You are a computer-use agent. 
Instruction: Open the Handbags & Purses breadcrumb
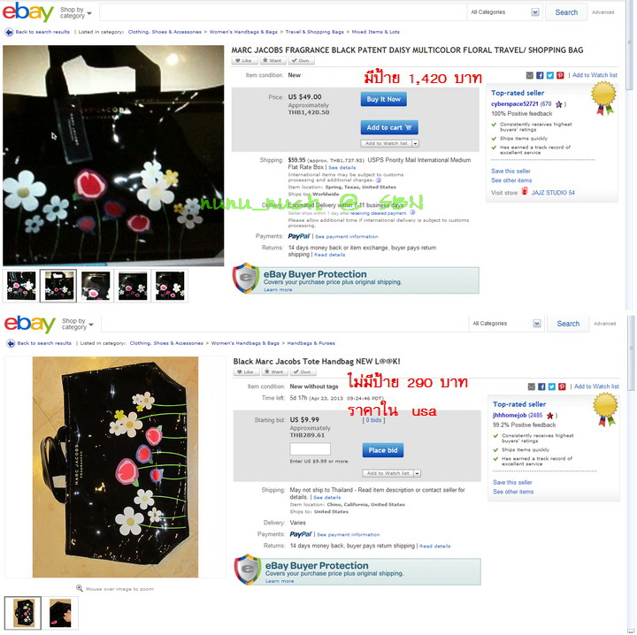tap(311, 343)
